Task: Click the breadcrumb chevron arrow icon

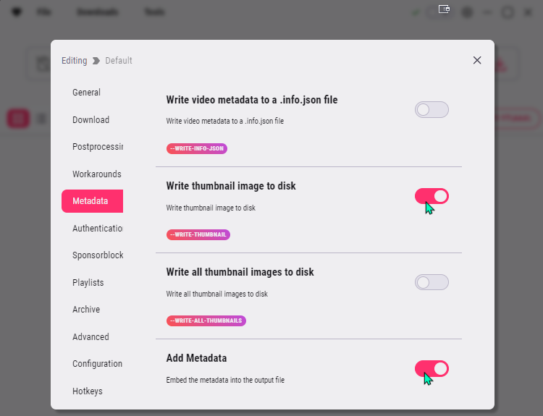Action: [x=96, y=61]
